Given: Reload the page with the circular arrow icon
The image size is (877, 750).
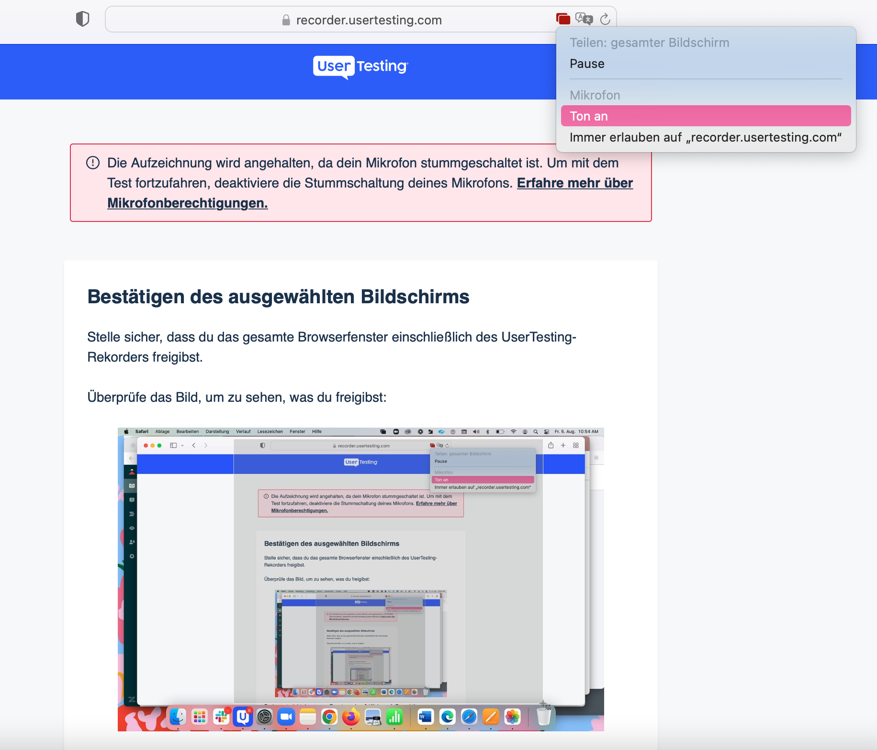Looking at the screenshot, I should click(605, 19).
